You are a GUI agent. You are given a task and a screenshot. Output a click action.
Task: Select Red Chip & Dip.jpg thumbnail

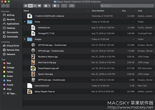click(x=33, y=62)
